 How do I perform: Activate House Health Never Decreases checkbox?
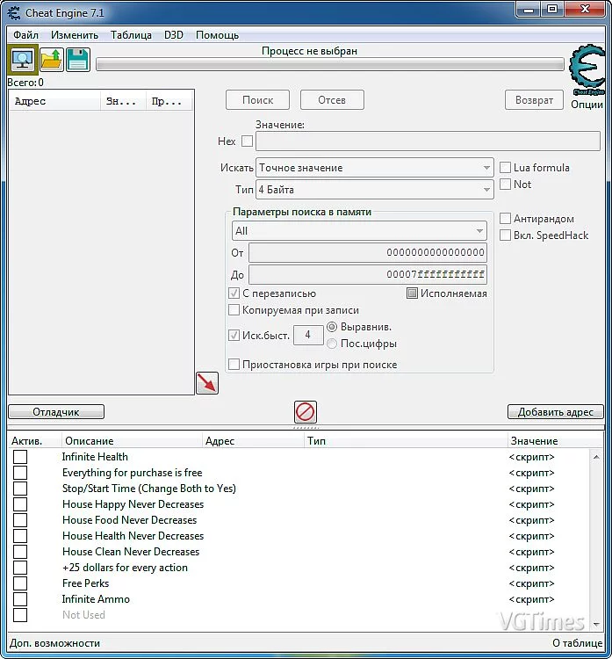point(20,536)
